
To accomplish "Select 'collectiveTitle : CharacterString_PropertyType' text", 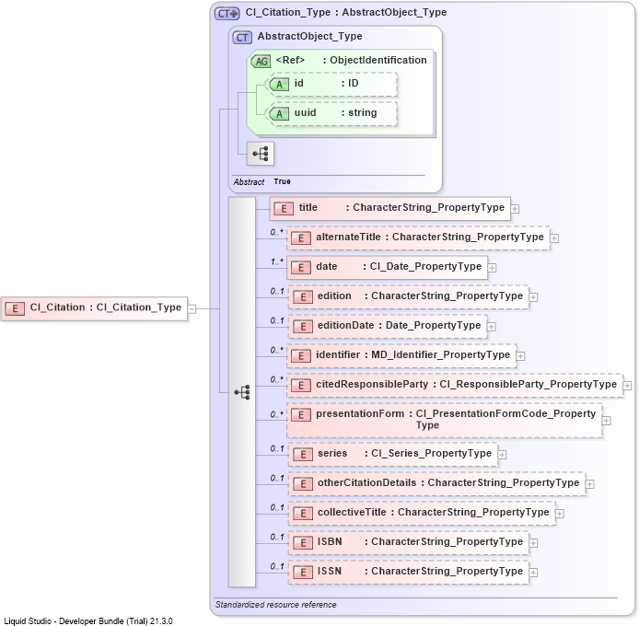I will tap(433, 512).
